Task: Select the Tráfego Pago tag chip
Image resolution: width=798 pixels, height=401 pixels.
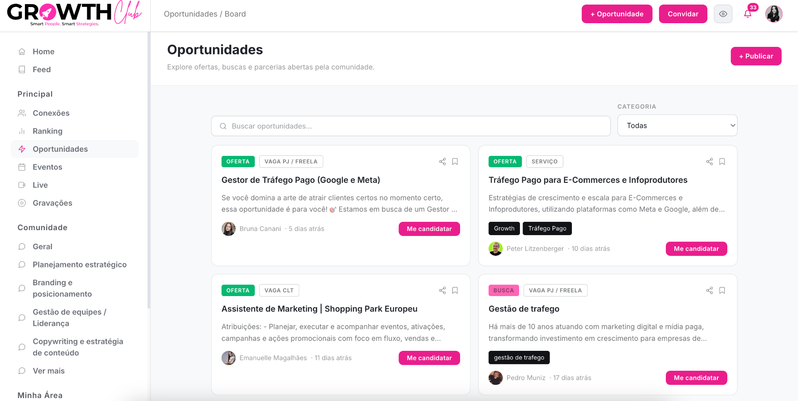Action: (547, 228)
